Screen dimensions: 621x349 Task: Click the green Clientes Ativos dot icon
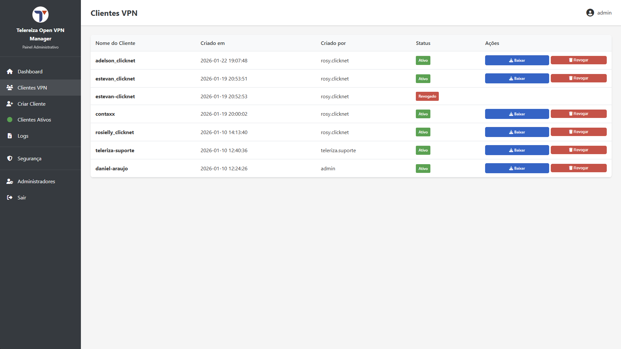(10, 120)
